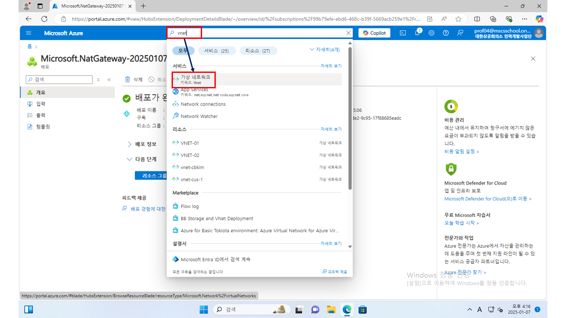Click the down arrow of search scrollbar
The image size is (566, 318).
(350, 247)
